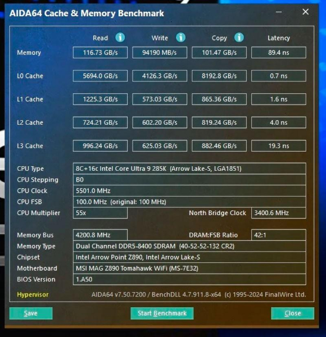326x337 pixels.
Task: Minimize the AIDA64 benchmark window
Action: pos(279,12)
